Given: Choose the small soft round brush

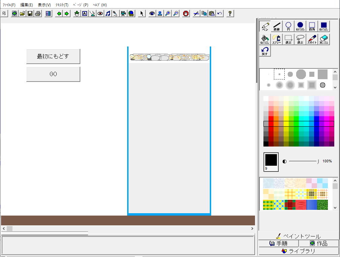Looking at the screenshot, I should [x=268, y=85].
